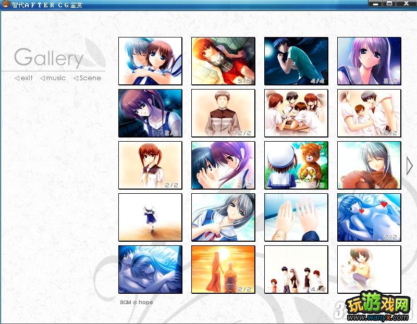Select the child between two adults thumbnail
Image resolution: width=417 pixels, height=324 pixels.
[x=369, y=113]
